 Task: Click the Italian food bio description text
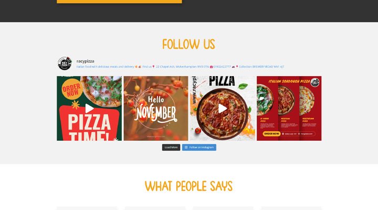pos(105,67)
